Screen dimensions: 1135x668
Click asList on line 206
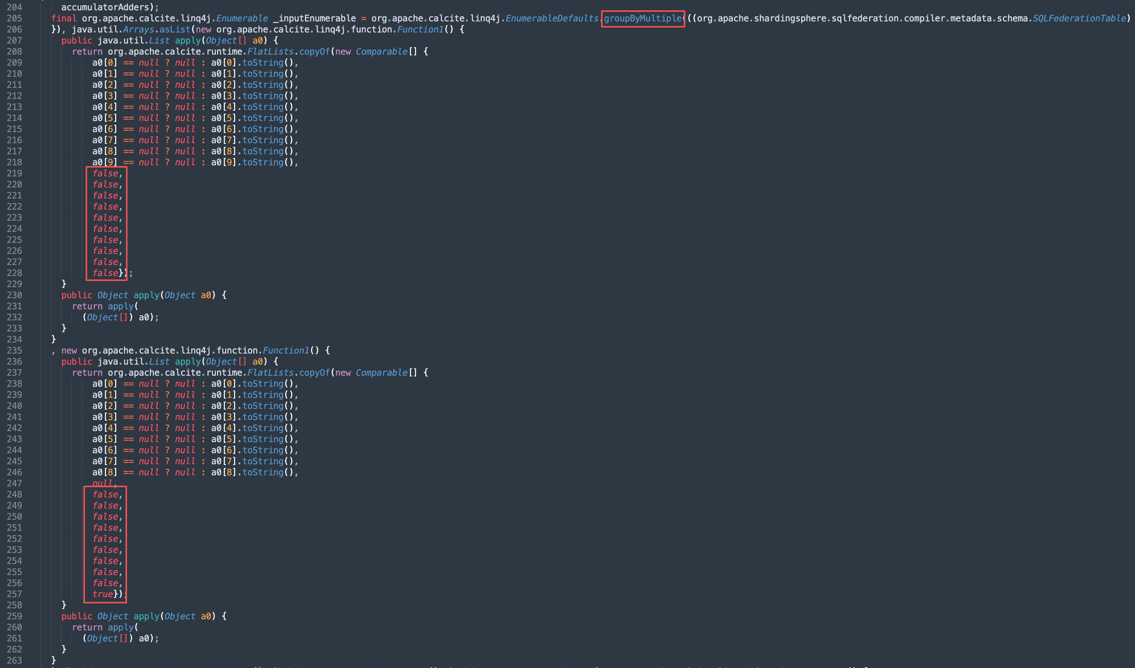point(175,30)
